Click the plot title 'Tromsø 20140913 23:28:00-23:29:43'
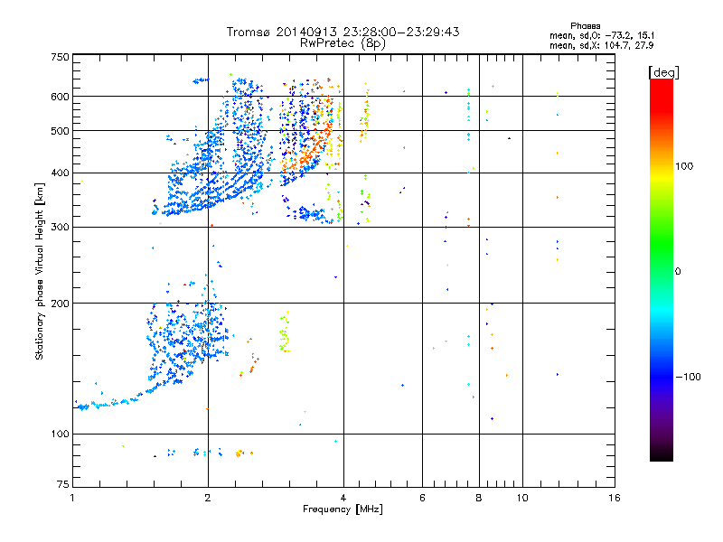 (343, 32)
